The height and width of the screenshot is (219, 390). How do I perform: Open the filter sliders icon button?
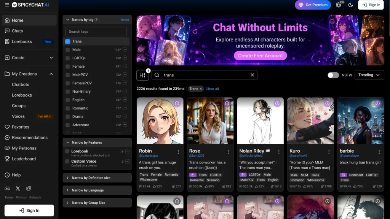(x=143, y=75)
